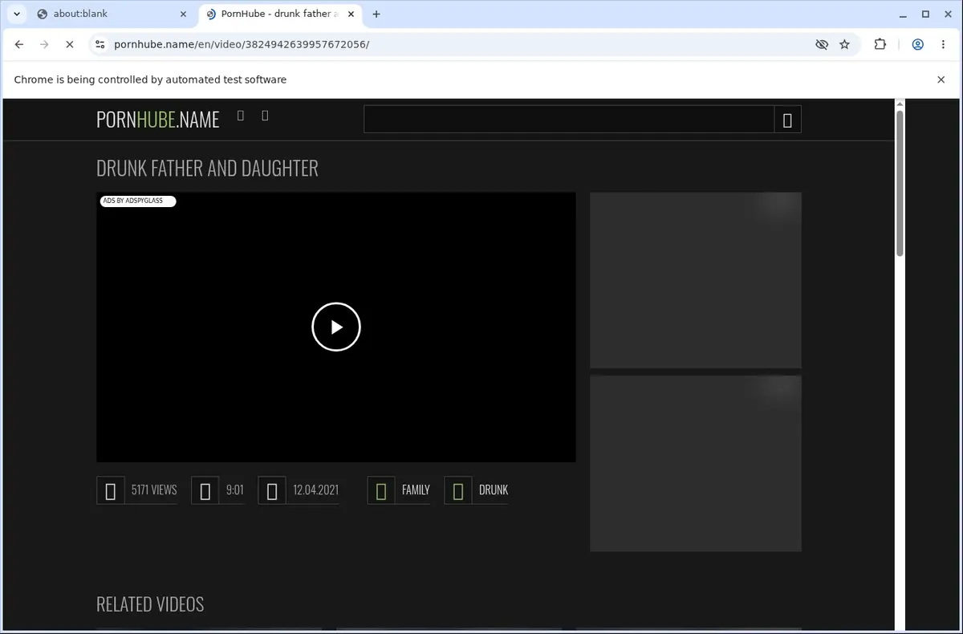Focus the site search input field
The height and width of the screenshot is (634, 963).
(569, 120)
